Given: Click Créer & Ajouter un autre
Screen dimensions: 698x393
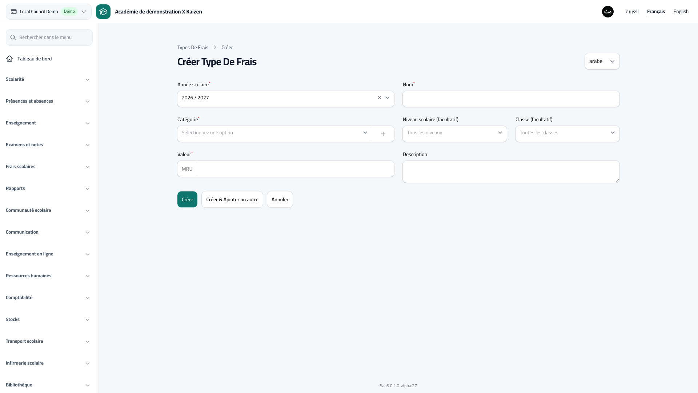Looking at the screenshot, I should click(232, 199).
